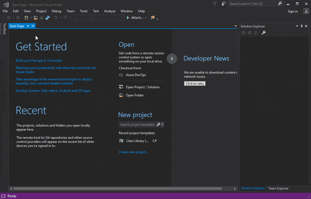Click the Open File toolbar icon

[36, 18]
